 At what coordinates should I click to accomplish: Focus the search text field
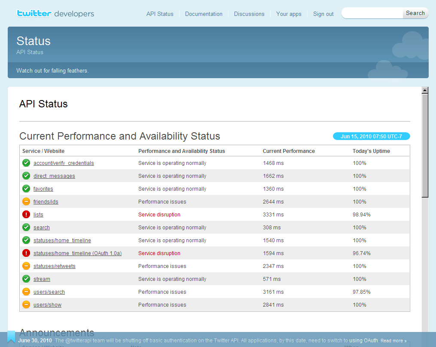point(372,13)
